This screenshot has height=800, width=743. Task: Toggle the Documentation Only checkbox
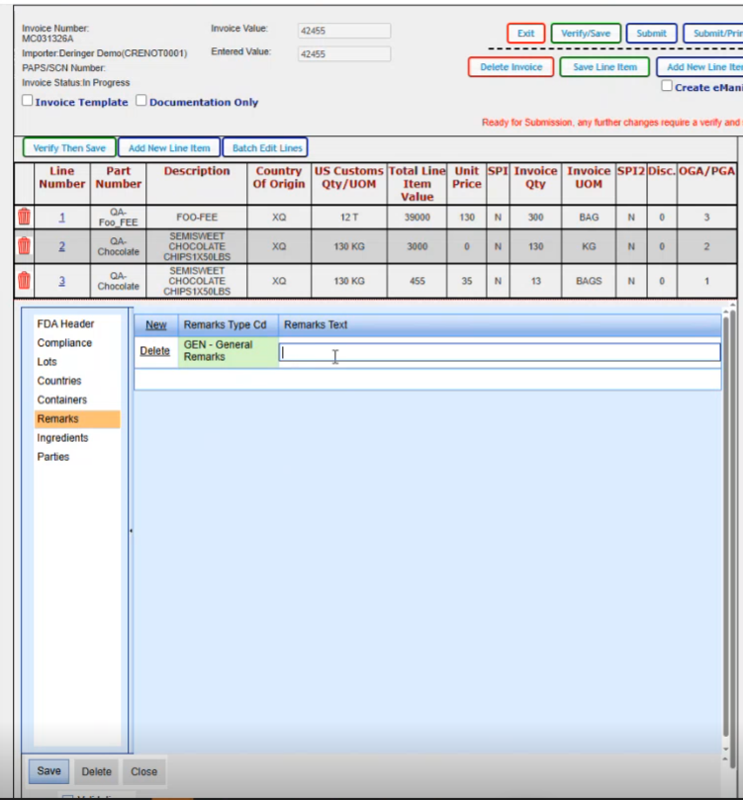coord(141,101)
